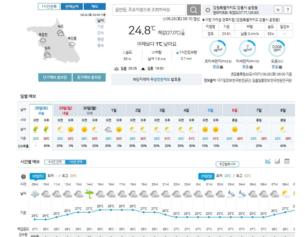This screenshot has height=237, width=305.
Task: Open the 단기예보 통보문 button
Action: coord(55,78)
